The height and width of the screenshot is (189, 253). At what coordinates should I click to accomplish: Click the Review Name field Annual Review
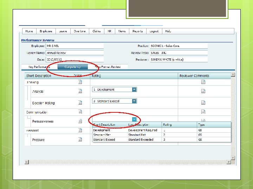point(75,53)
